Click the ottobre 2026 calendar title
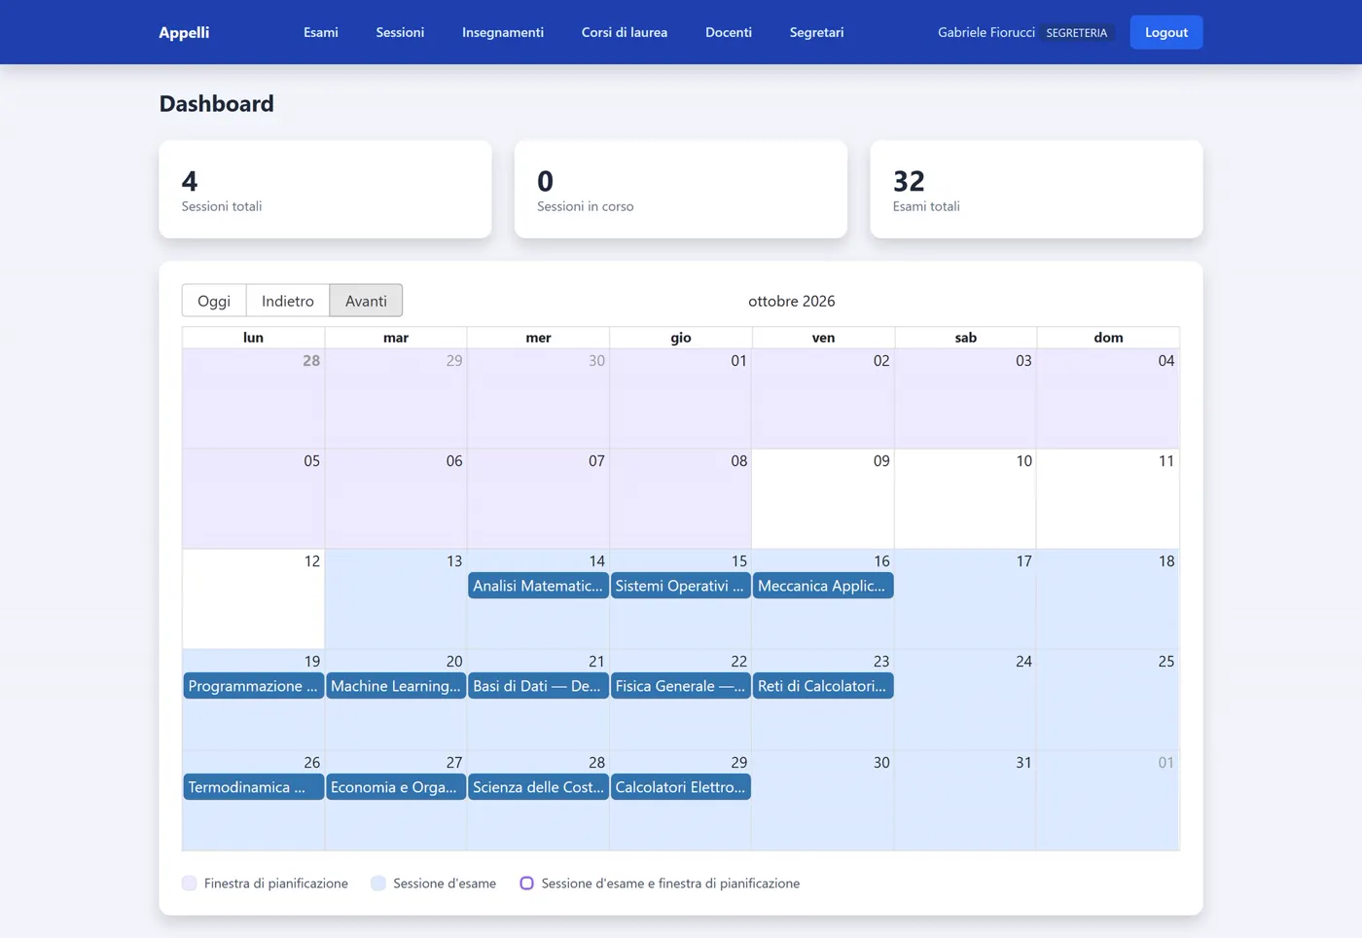The width and height of the screenshot is (1362, 938). coord(792,301)
